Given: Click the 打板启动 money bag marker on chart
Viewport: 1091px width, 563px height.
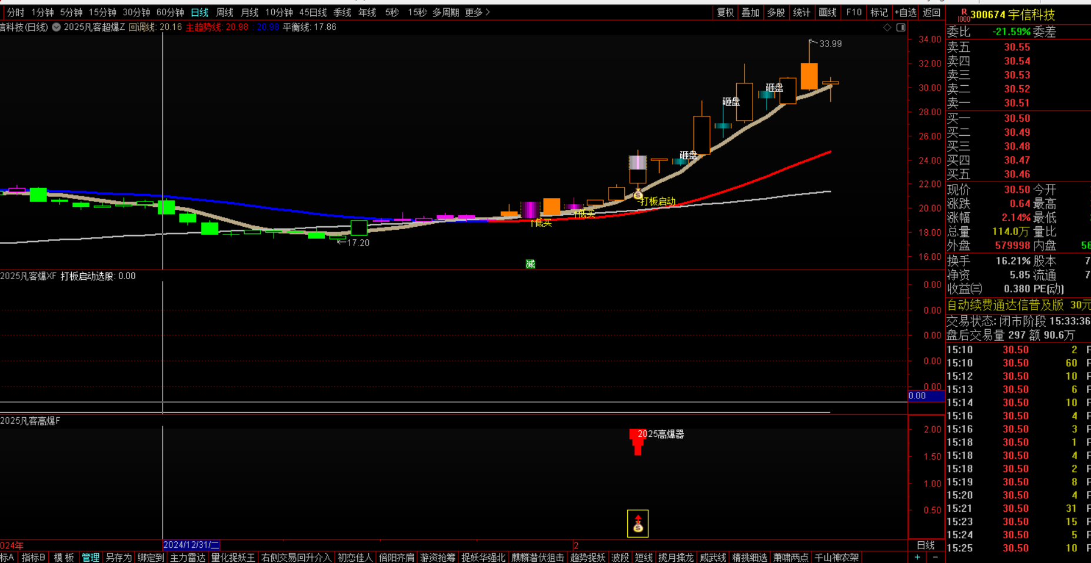Looking at the screenshot, I should (x=638, y=195).
